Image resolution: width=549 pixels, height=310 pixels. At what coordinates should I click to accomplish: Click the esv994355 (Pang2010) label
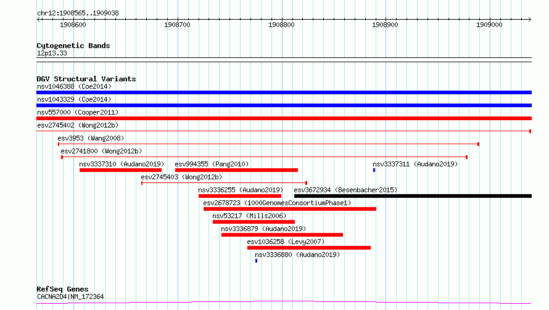[x=212, y=164]
